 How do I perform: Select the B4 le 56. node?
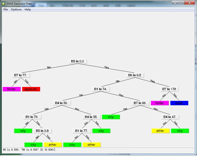pyautogui.click(x=62, y=103)
